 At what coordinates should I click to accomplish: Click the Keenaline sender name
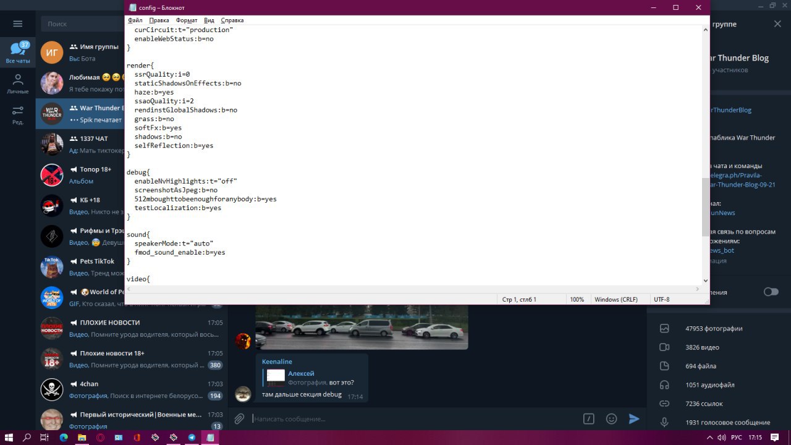[277, 362]
